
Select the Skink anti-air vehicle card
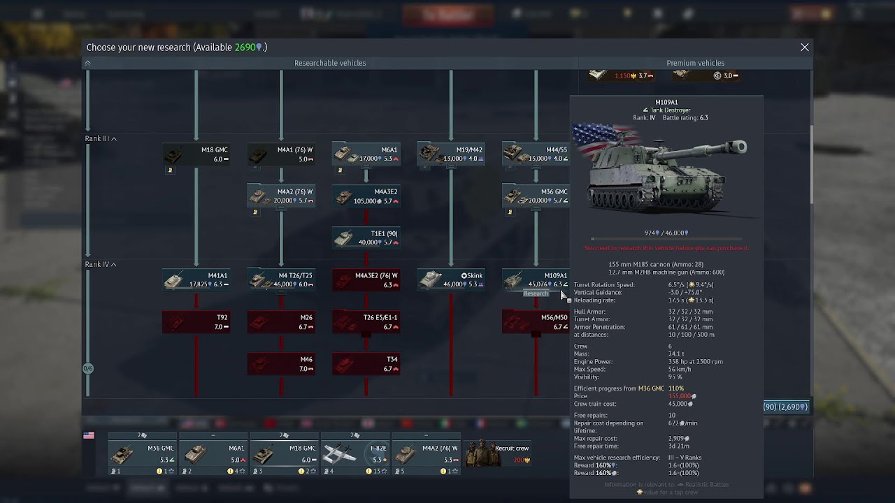click(451, 280)
